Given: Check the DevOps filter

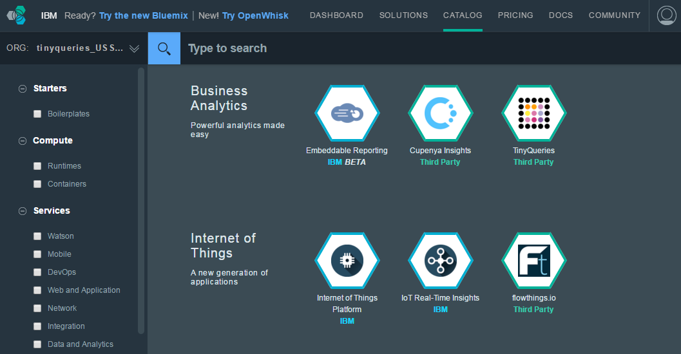Looking at the screenshot, I should pyautogui.click(x=37, y=272).
